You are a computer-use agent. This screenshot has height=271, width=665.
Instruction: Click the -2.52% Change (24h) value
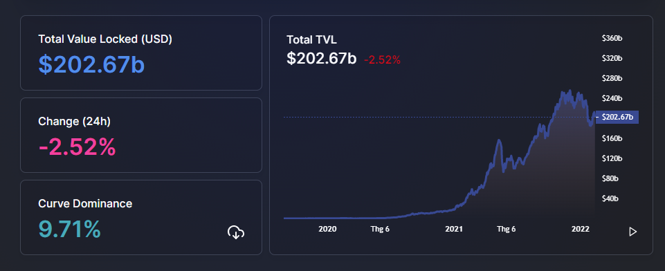click(77, 147)
